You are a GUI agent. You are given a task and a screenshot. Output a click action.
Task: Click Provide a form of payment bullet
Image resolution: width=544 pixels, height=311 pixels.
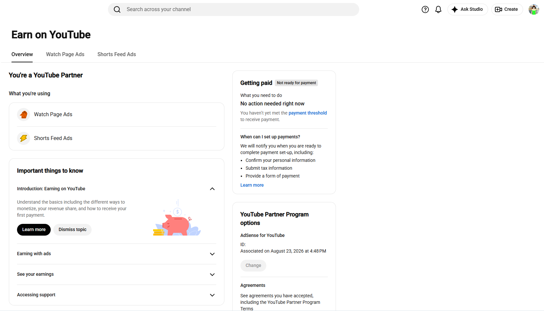click(x=272, y=176)
